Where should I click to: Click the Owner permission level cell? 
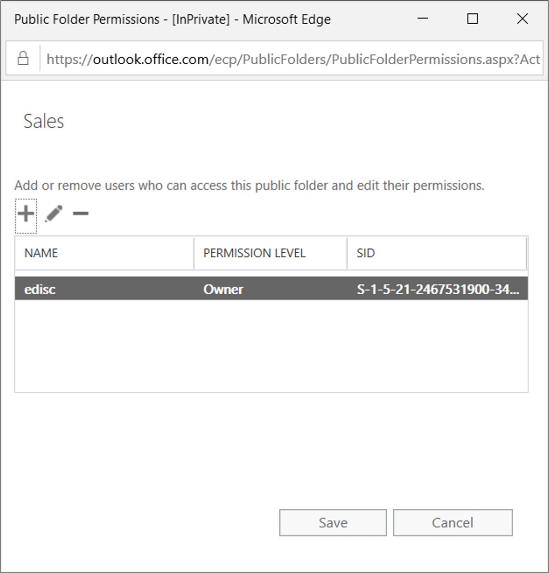pyautogui.click(x=223, y=289)
